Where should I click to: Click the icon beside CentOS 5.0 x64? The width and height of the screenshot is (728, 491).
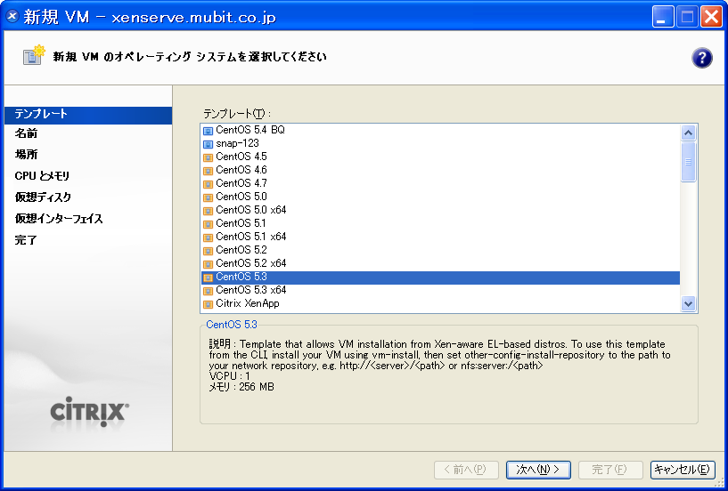[208, 211]
